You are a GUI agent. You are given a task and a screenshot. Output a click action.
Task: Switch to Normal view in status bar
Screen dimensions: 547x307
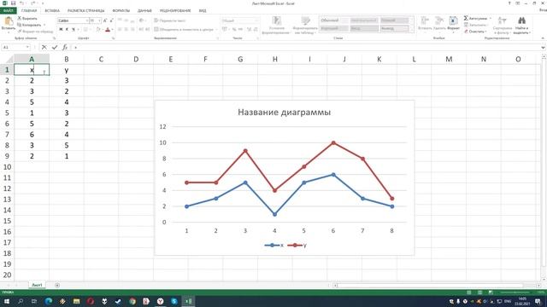[469, 293]
